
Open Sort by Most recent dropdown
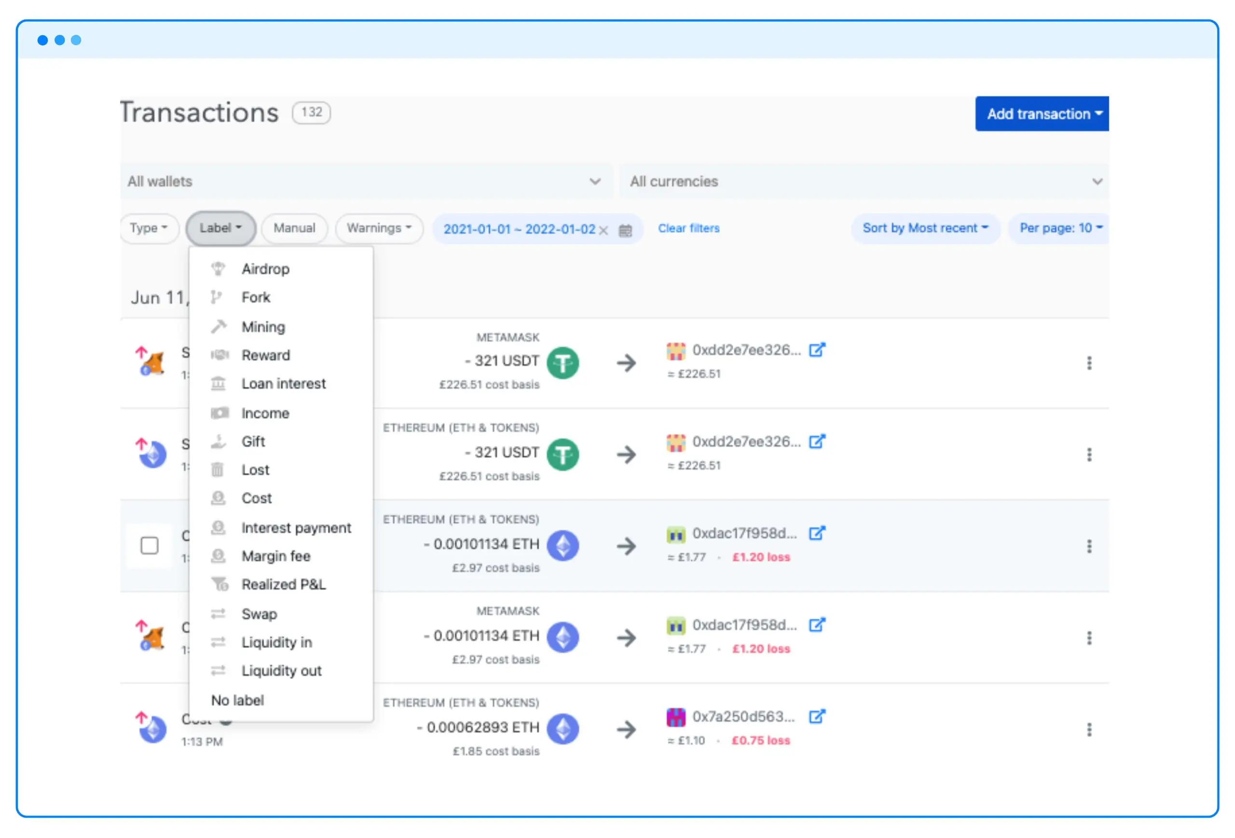click(x=925, y=229)
